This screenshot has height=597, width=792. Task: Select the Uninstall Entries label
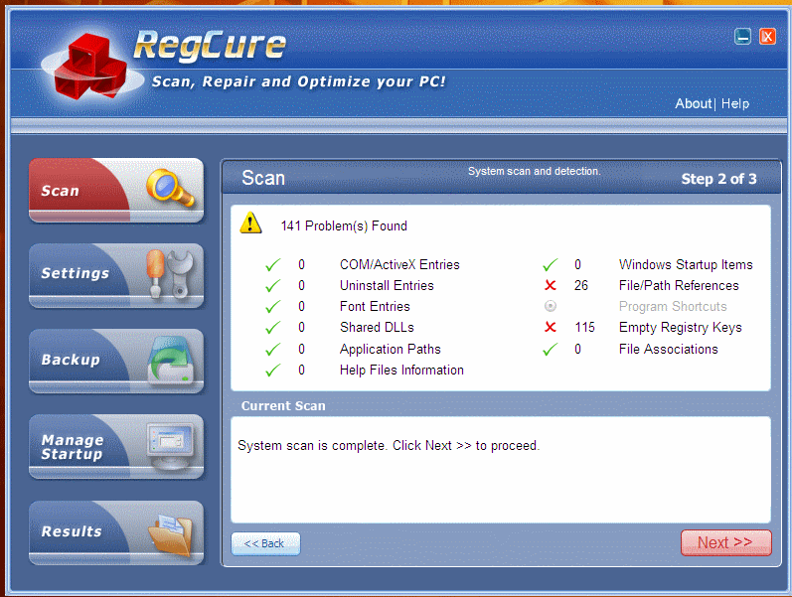pyautogui.click(x=387, y=285)
